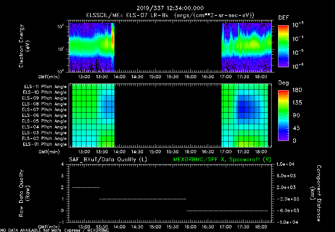Click the quality level 0 line segment
335x232 pixels.
(x=227, y=211)
